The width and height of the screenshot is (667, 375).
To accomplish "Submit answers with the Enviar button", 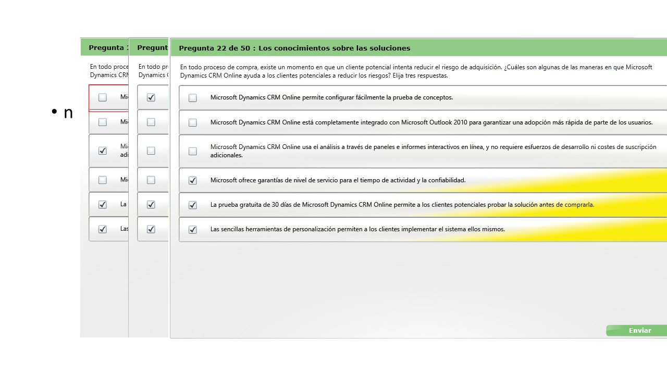I will point(636,330).
